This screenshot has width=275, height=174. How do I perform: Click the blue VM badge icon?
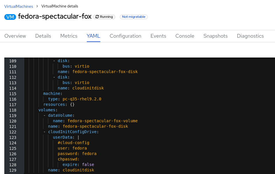coord(10,17)
